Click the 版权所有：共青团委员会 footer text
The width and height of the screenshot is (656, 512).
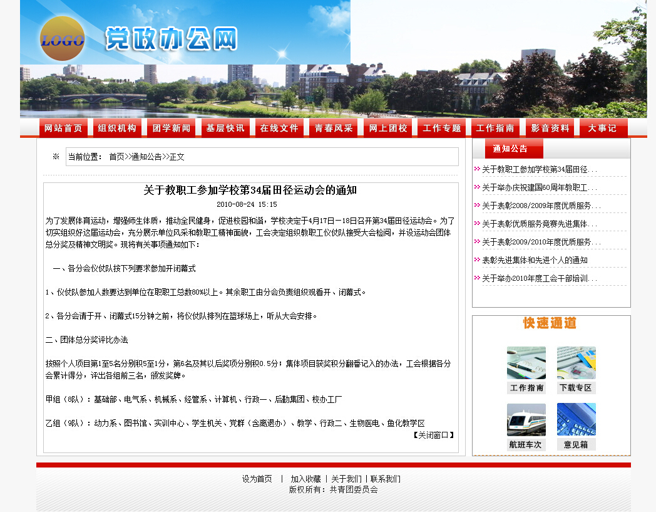333,489
